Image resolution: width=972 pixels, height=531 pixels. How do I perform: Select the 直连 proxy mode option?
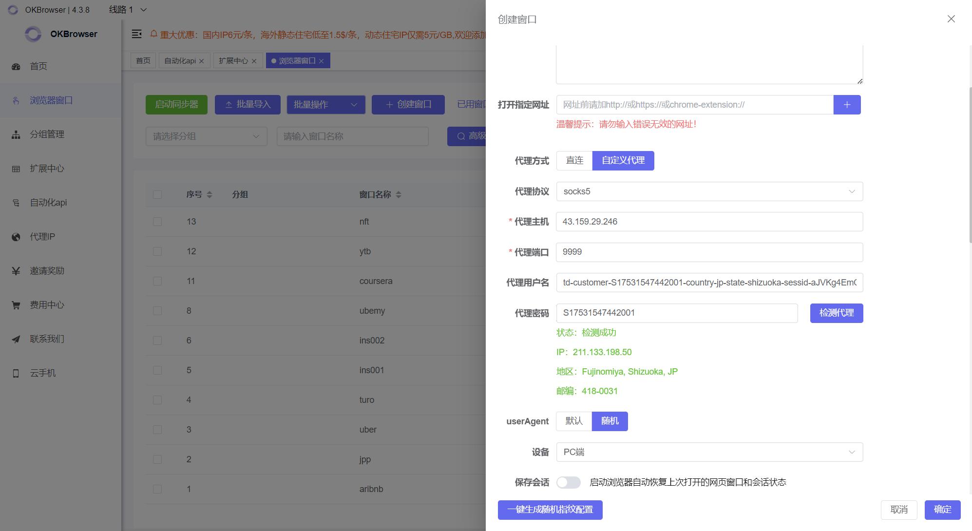(574, 160)
